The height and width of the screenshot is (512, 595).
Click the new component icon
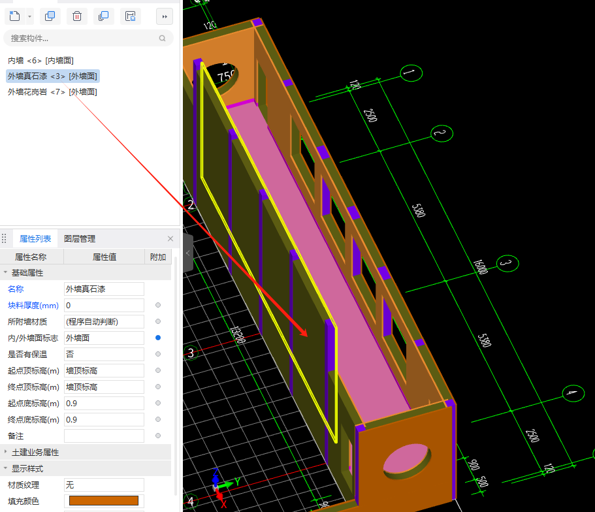14,16
